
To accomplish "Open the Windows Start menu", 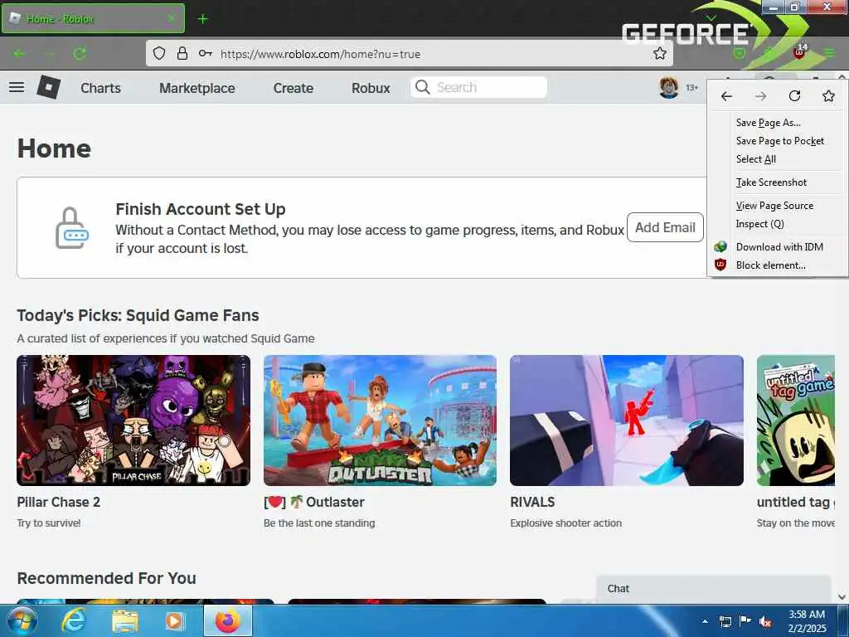I will click(x=22, y=620).
